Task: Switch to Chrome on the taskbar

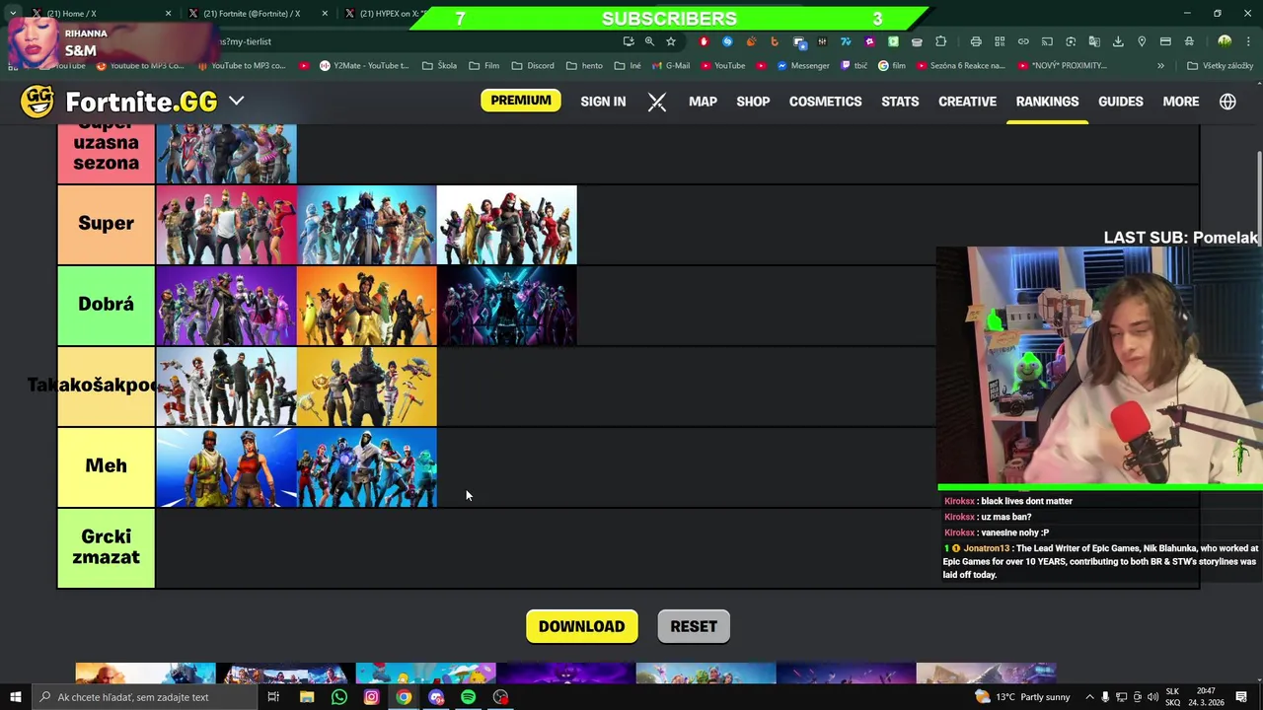Action: [x=404, y=697]
